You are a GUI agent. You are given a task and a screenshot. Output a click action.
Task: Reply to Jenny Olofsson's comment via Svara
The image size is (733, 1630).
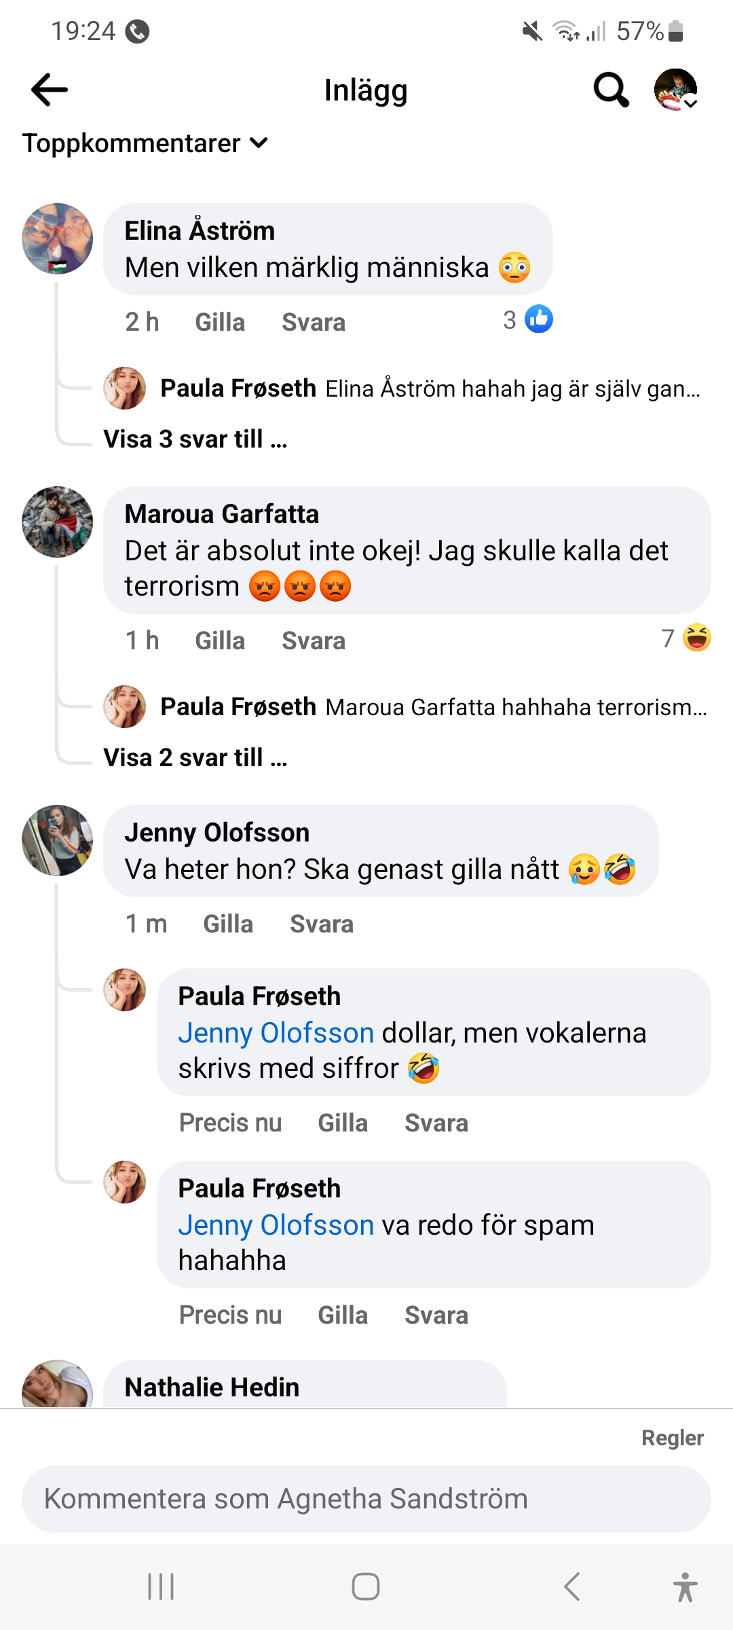click(x=322, y=924)
